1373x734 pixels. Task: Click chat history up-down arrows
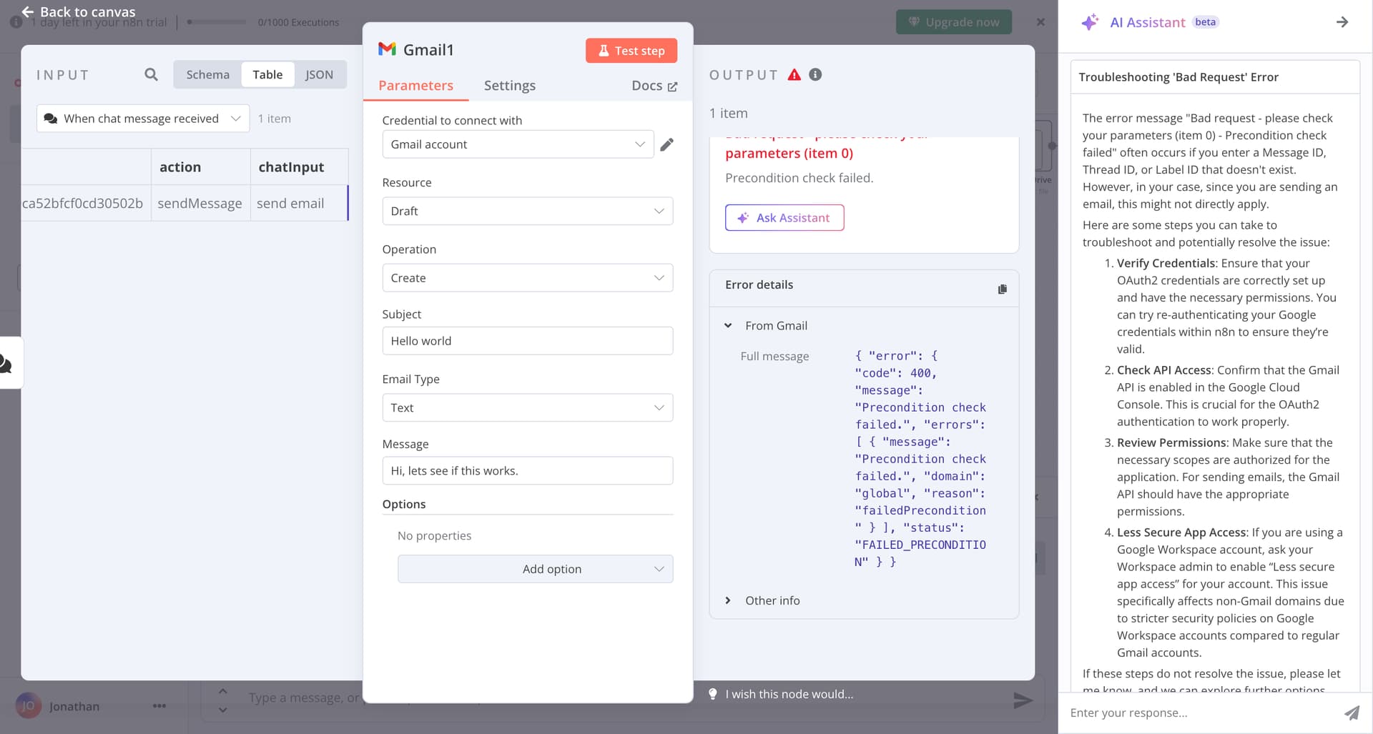click(x=222, y=700)
